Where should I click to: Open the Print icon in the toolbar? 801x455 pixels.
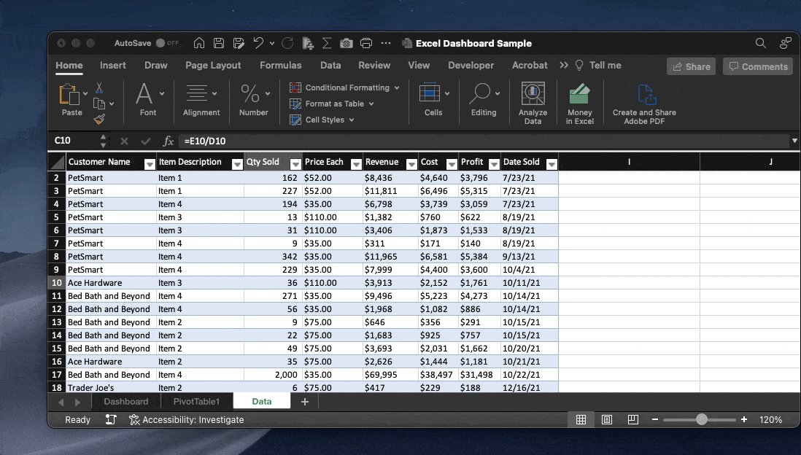click(x=366, y=42)
